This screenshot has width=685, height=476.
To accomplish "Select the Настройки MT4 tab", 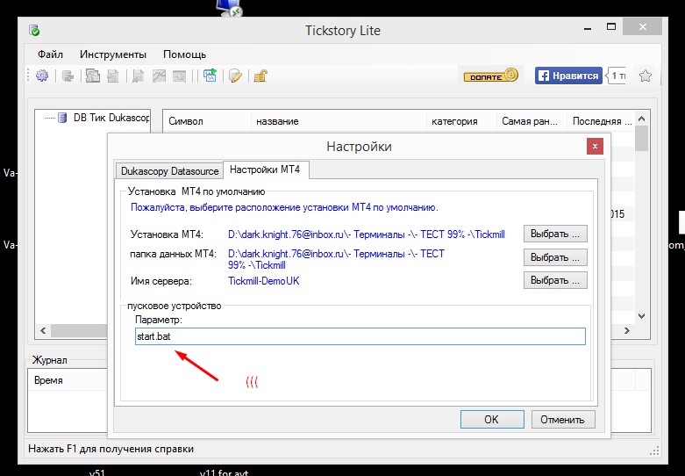I will (x=265, y=169).
